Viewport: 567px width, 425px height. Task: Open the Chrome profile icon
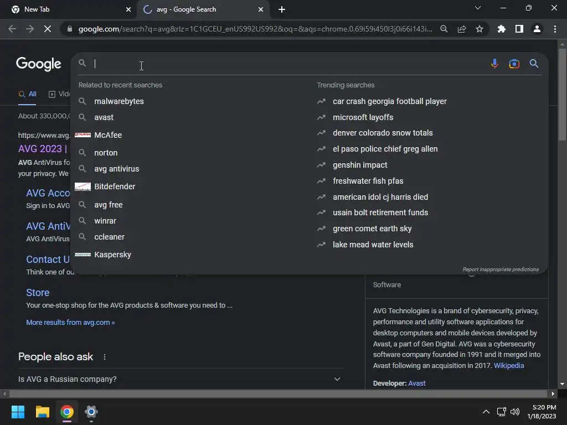click(537, 29)
